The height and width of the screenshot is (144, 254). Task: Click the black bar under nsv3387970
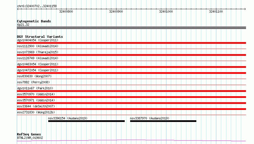[x=163, y=121]
